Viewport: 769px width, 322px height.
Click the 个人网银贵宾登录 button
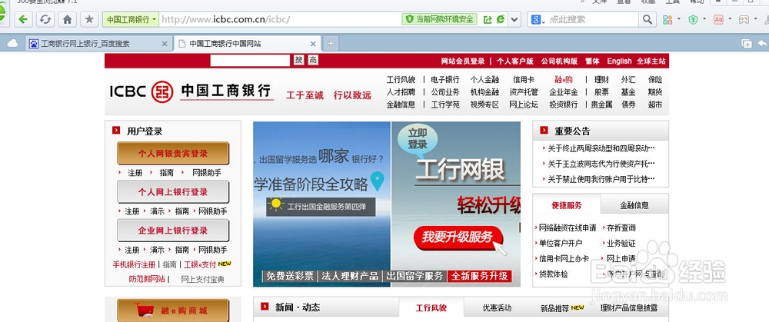pyautogui.click(x=172, y=154)
